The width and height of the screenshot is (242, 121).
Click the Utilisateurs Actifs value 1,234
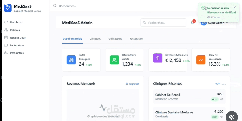128,64
